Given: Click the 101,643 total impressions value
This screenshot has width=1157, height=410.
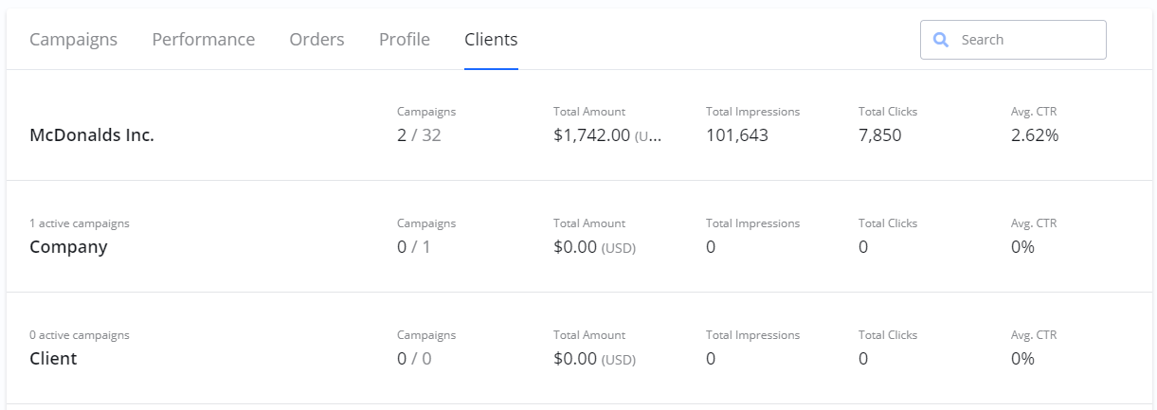Looking at the screenshot, I should pos(736,135).
